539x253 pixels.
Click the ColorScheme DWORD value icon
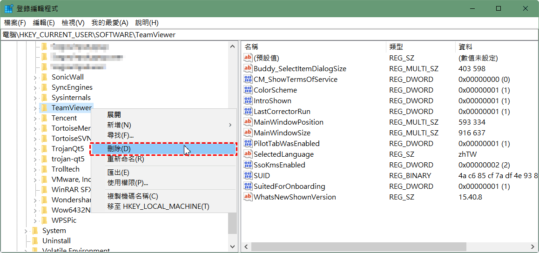click(x=248, y=90)
